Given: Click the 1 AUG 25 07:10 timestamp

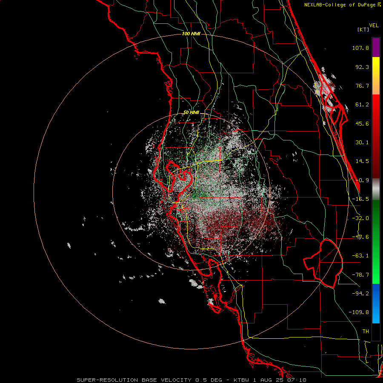Looking at the screenshot, I should coord(280,380).
